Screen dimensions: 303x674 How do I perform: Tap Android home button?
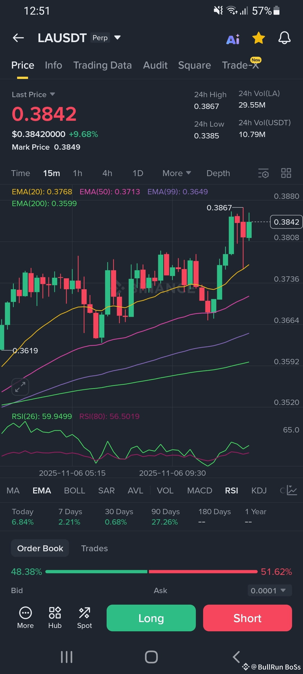click(151, 657)
